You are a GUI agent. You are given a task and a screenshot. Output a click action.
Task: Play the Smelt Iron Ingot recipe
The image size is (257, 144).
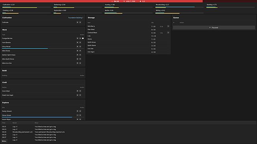click(x=77, y=95)
